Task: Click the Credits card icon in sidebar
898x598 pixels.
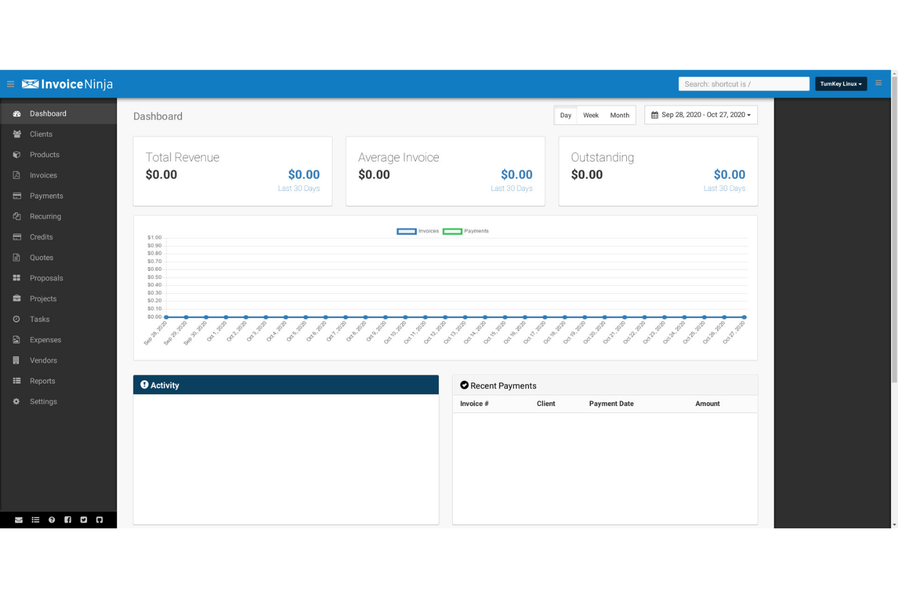Action: (x=17, y=237)
